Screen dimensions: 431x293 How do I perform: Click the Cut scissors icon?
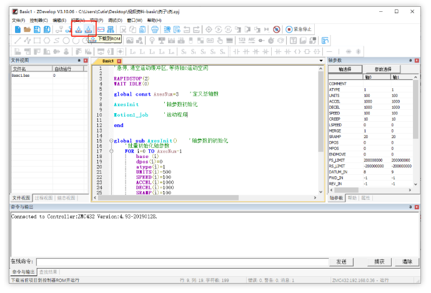123,29
